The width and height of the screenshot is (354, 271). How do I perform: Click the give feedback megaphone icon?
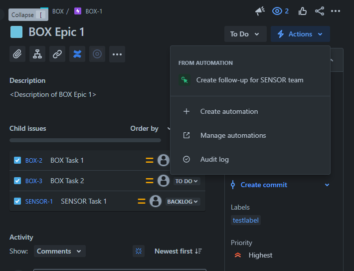[x=260, y=11]
